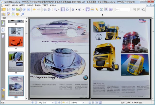Open the 视图(V) menu
Viewport: 155px width, 105px height.
click(22, 5)
